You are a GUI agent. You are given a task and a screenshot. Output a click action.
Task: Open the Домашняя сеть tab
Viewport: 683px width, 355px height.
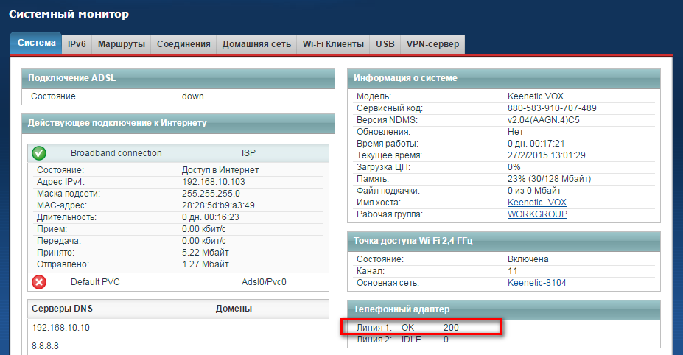click(x=256, y=44)
